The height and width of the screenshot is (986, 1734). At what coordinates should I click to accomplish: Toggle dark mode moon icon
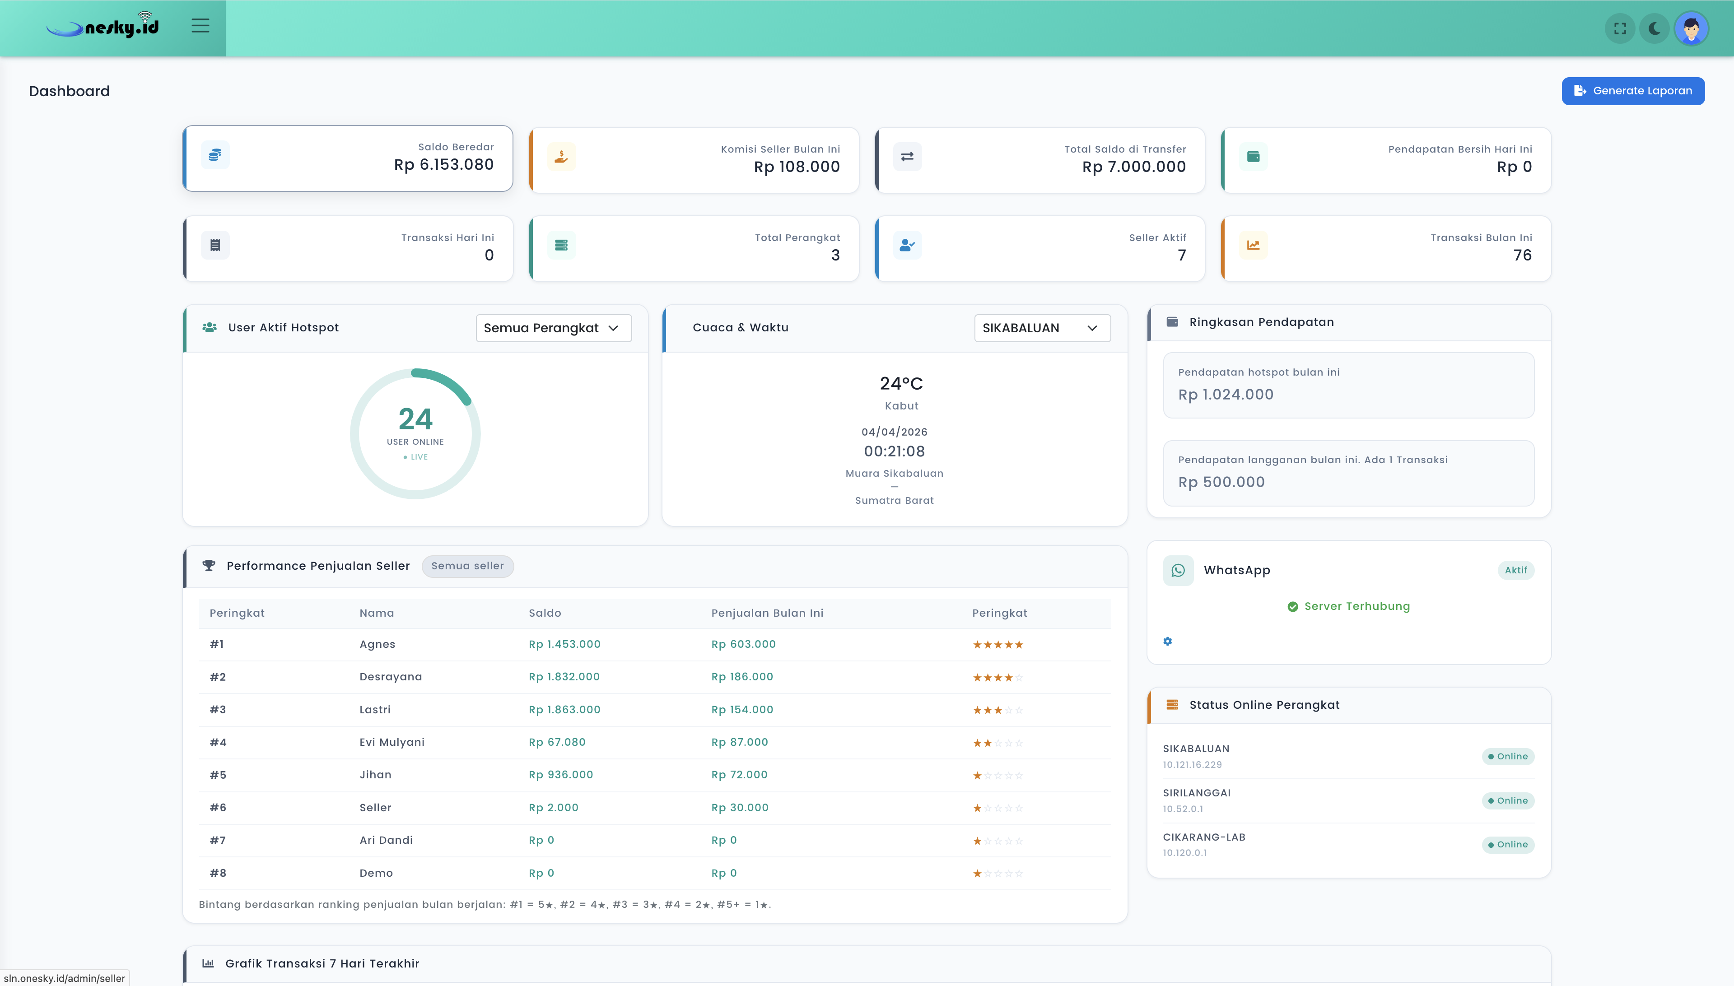[1654, 28]
